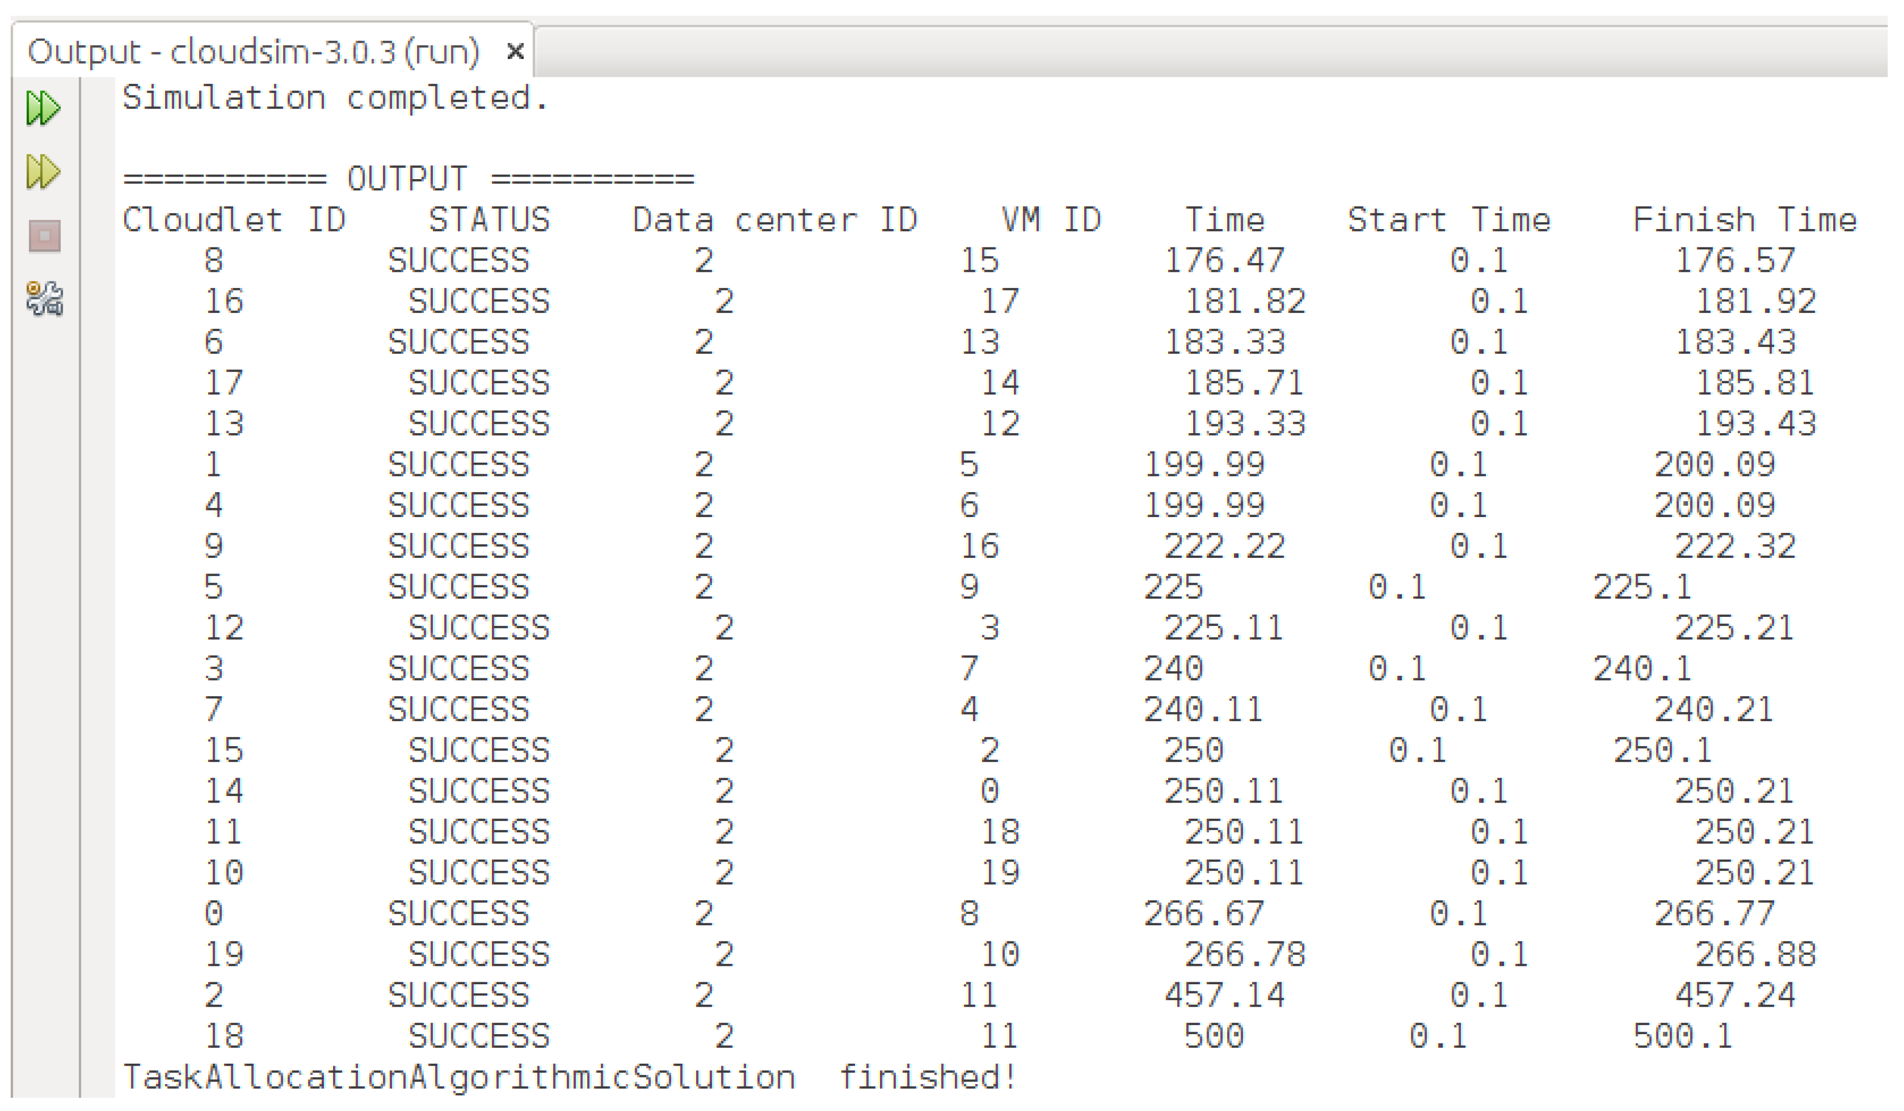Click the 'Cloudlet ID' column header text
Image resolution: width=1904 pixels, height=1111 pixels.
pos(233,220)
